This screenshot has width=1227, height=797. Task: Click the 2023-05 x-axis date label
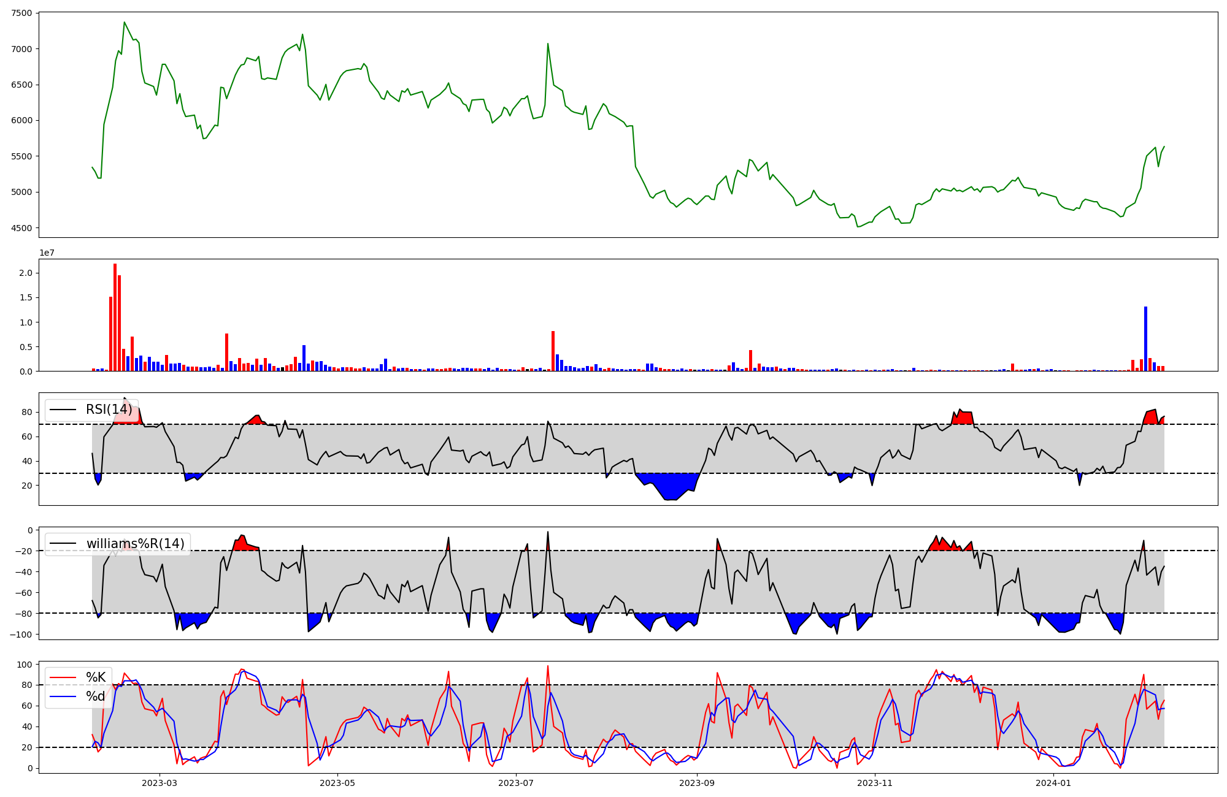pos(337,783)
